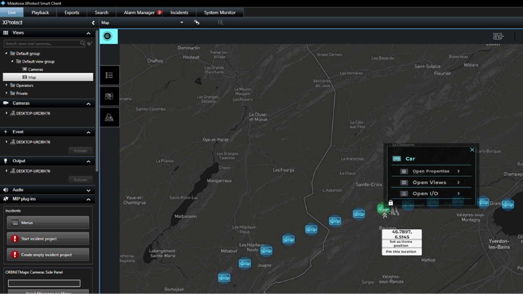Click the Menus button under Incidents
Screen dimensions: 523x294
coord(48,223)
